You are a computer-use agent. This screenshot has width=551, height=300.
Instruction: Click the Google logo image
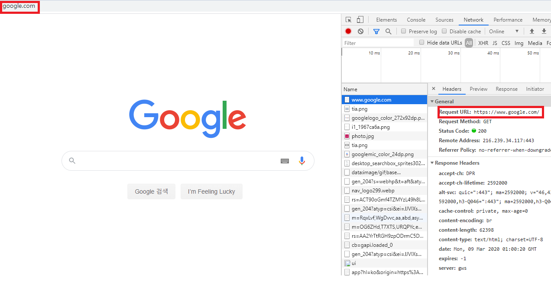(188, 119)
